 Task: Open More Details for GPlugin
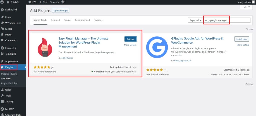(x=243, y=45)
